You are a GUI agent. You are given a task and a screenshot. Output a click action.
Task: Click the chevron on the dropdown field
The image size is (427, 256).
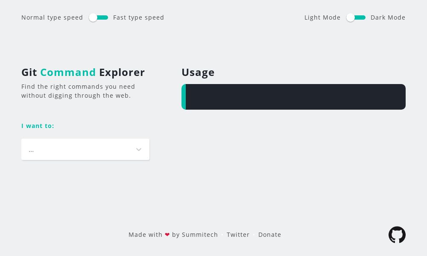pos(139,150)
